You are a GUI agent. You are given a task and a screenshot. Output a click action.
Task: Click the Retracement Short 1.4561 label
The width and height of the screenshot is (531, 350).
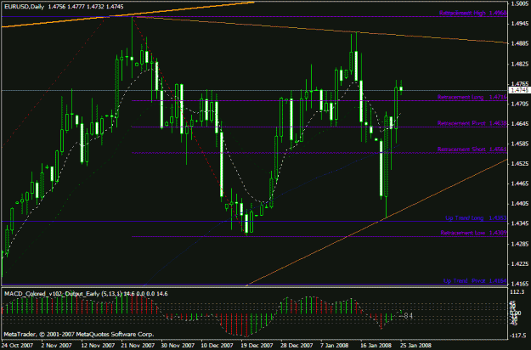coord(472,150)
